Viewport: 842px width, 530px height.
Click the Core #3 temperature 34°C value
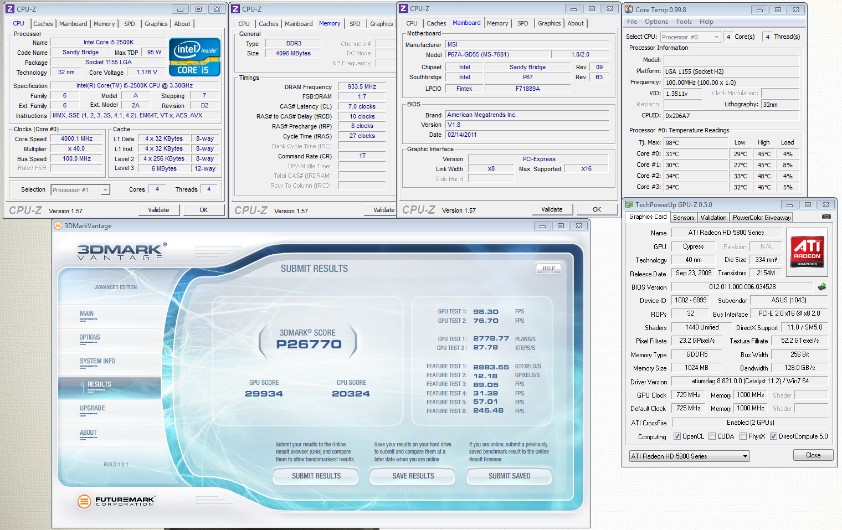(x=696, y=187)
